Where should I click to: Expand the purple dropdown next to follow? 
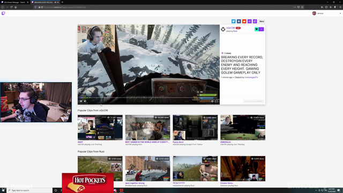pos(262,29)
